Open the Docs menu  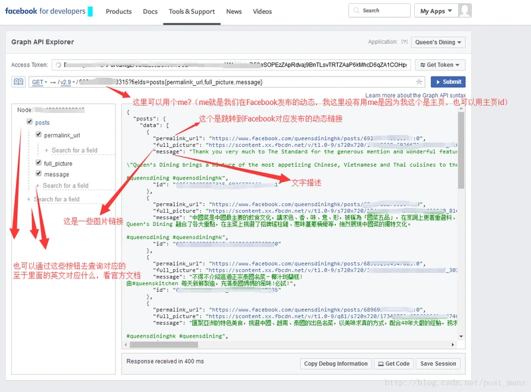(150, 11)
